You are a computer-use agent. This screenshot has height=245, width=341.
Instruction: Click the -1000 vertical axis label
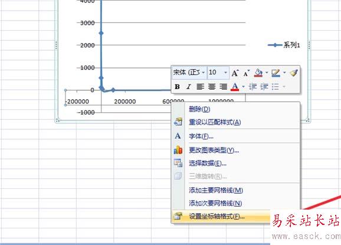click(x=86, y=113)
